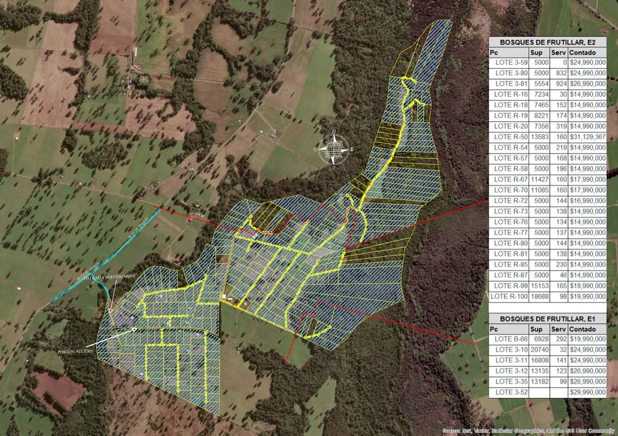Click the 319 Serv value for LOTE R-20
The image size is (618, 436).
(559, 127)
